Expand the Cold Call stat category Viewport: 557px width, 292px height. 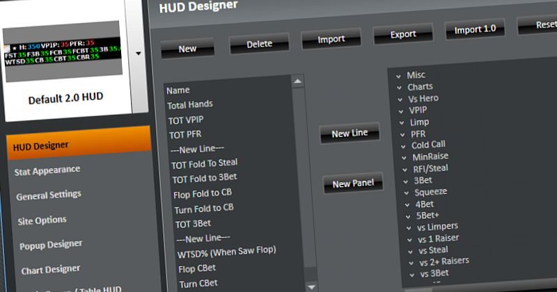[x=403, y=146]
